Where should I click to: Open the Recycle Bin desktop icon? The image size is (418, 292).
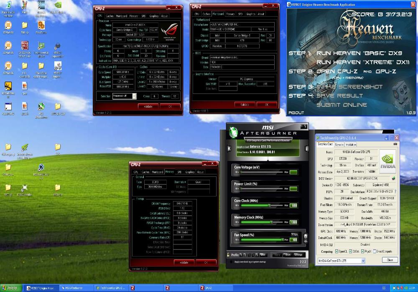click(8, 5)
